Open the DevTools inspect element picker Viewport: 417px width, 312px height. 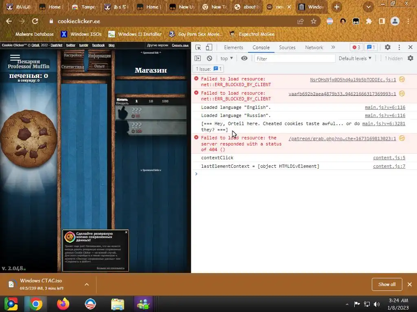pos(198,47)
